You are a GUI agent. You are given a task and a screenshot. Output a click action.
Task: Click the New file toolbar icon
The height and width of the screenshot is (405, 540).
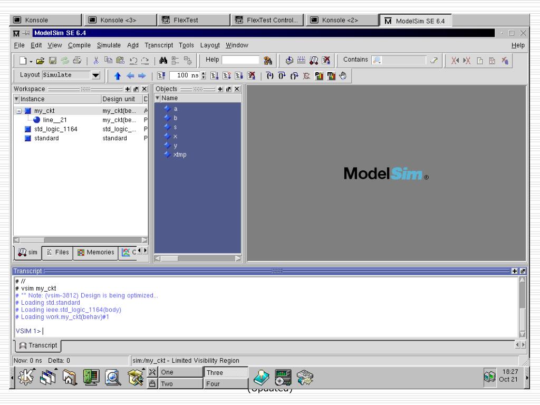tap(23, 61)
